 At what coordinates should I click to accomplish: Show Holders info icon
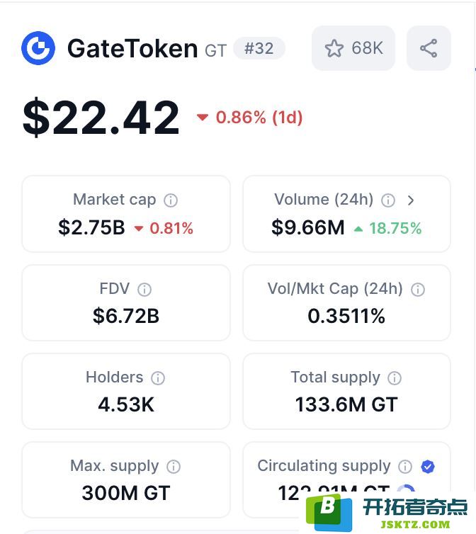coord(158,378)
